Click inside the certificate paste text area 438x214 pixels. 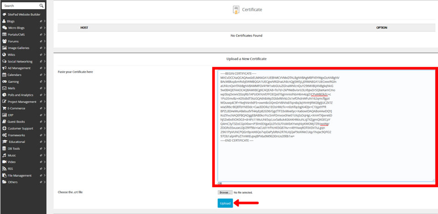click(x=325, y=159)
